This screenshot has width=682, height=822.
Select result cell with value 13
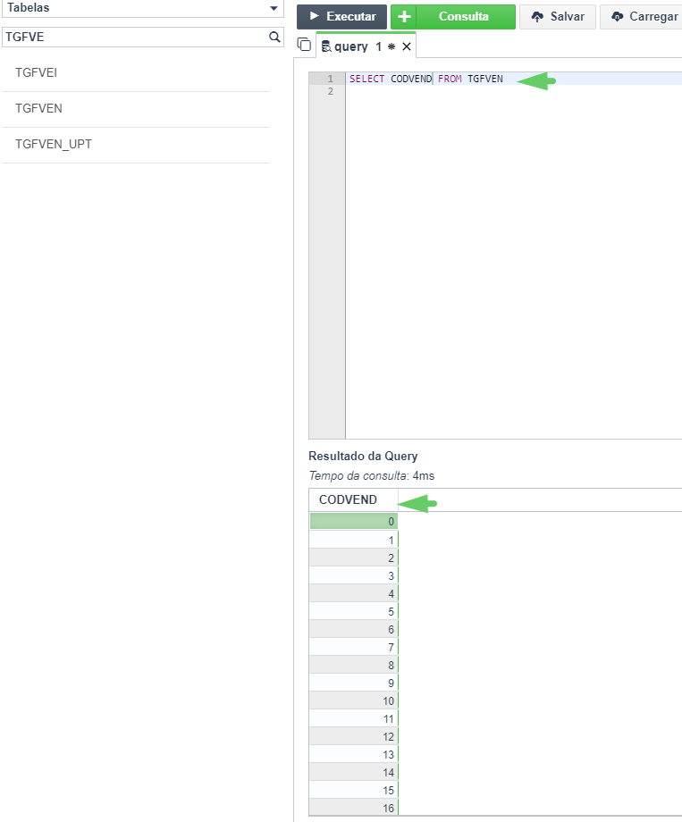tap(354, 754)
